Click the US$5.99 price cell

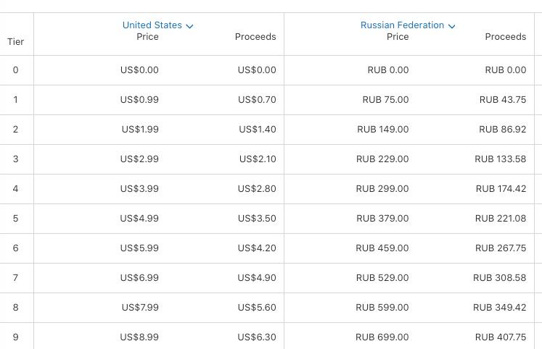(x=139, y=248)
